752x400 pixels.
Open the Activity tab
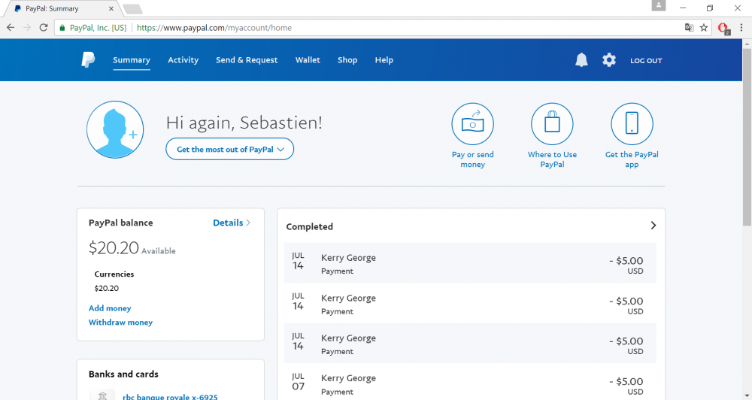tap(183, 60)
